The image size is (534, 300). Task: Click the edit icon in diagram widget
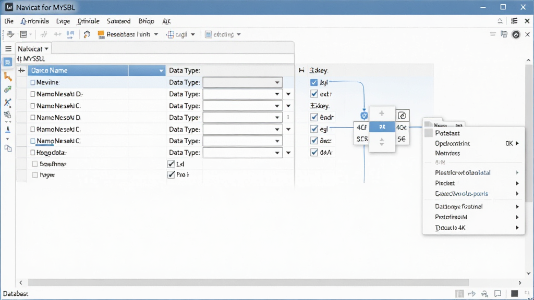pos(402,115)
